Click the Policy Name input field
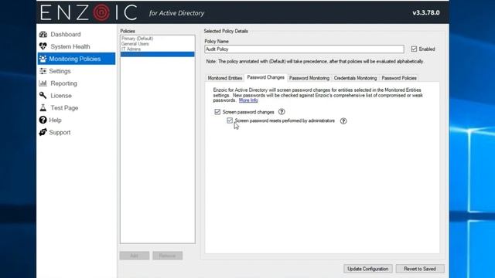The height and width of the screenshot is (278, 495). coord(304,49)
